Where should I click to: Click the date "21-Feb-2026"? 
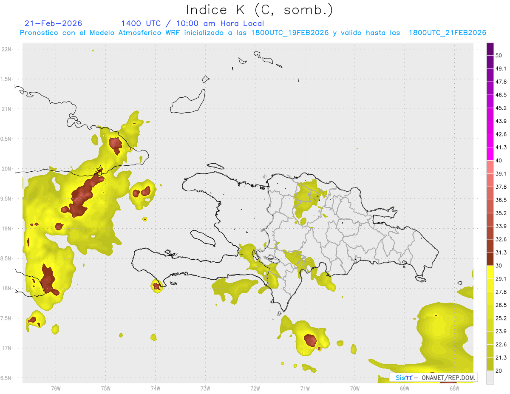tap(54, 23)
